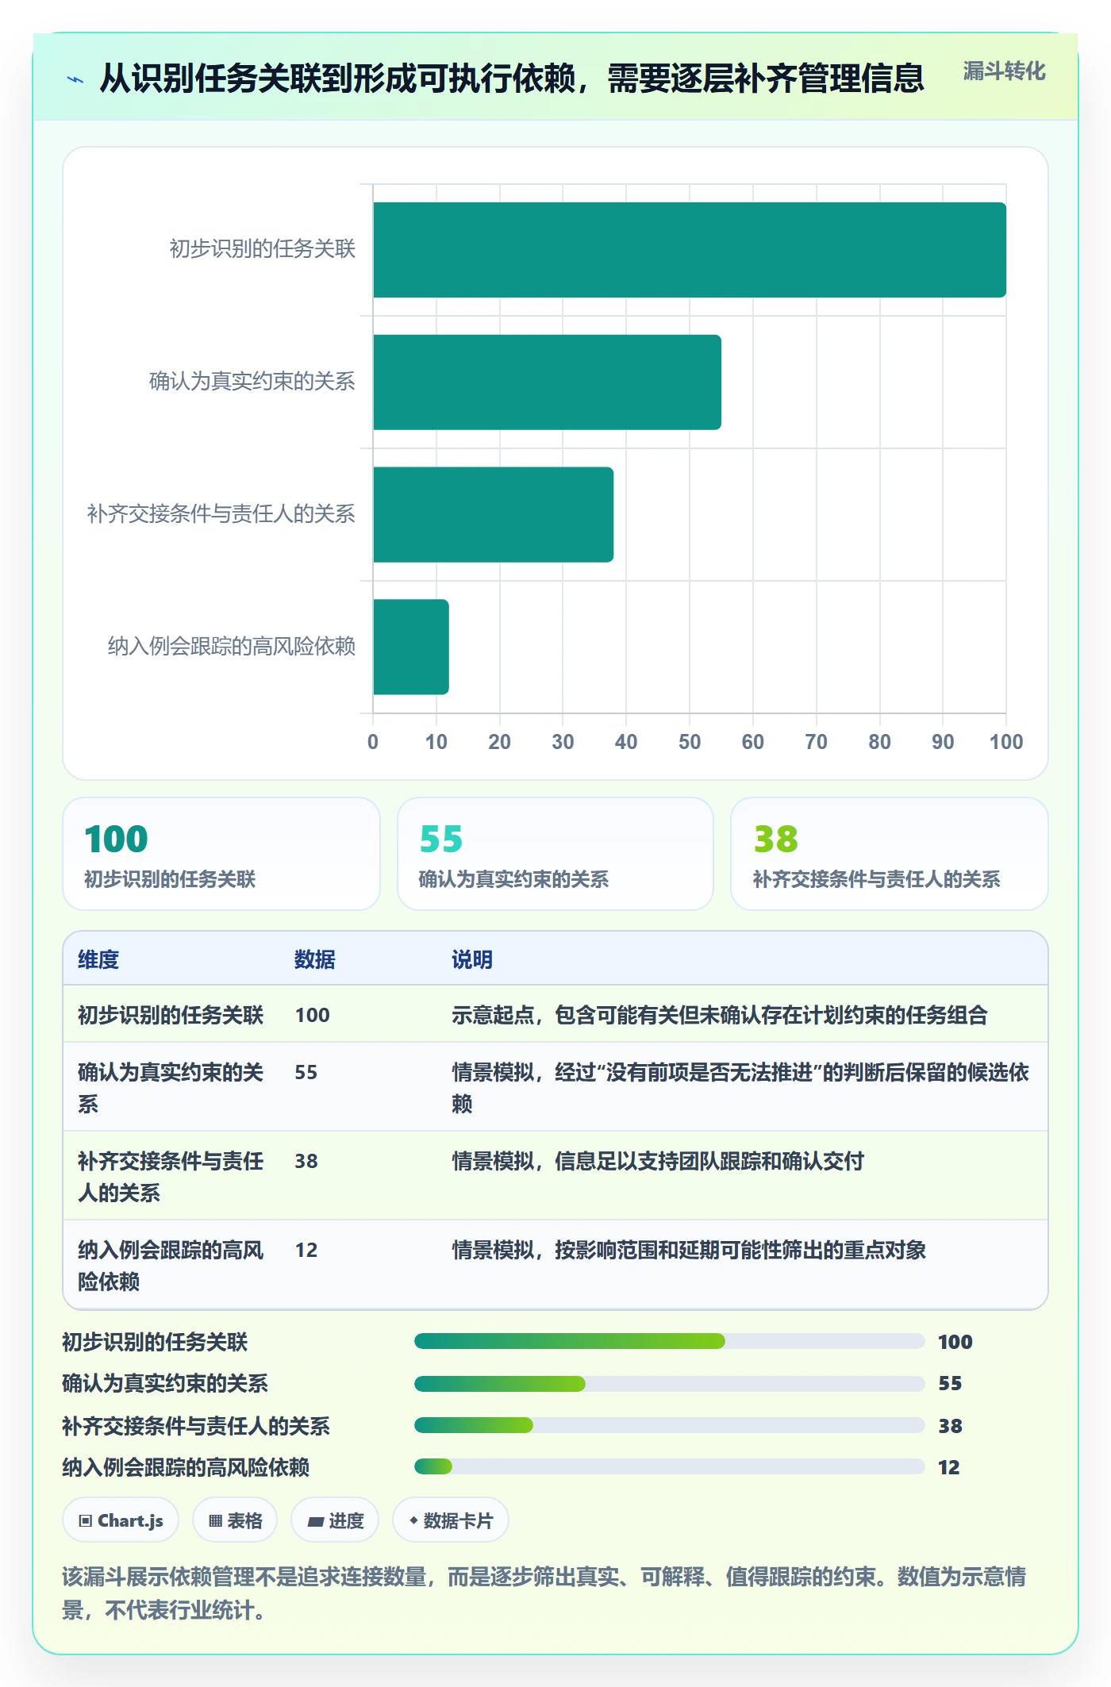Image resolution: width=1111 pixels, height=1687 pixels.
Task: Click the description mentioning 按影响范围和延期可能性
Action: [x=689, y=1250]
